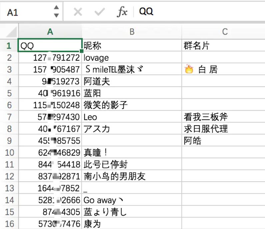Select row 15 header
Image resolution: width=265 pixels, height=229 pixels.
click(x=9, y=212)
